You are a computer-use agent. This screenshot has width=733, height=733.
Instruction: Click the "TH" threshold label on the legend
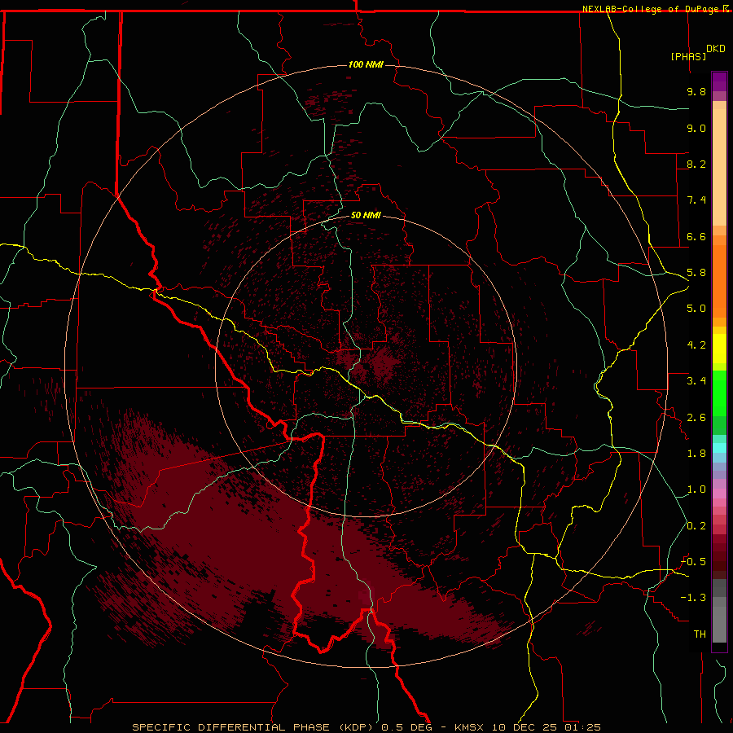tap(700, 634)
